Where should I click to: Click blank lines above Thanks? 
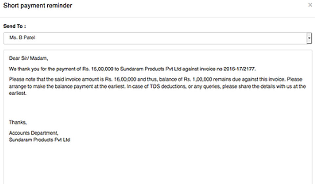[158, 107]
